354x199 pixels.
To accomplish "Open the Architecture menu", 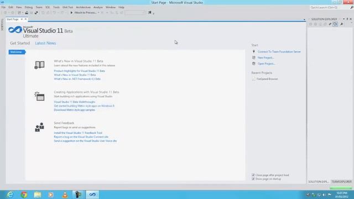I will pyautogui.click(x=83, y=7).
